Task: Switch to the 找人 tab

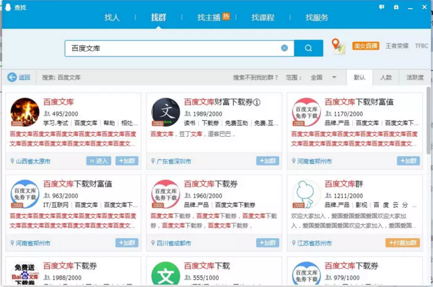Action: click(112, 17)
